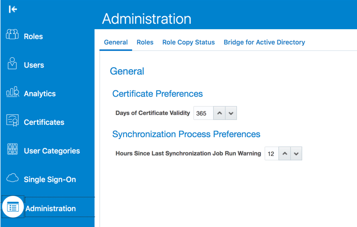Click the Roles icon in sidebar

coord(12,35)
